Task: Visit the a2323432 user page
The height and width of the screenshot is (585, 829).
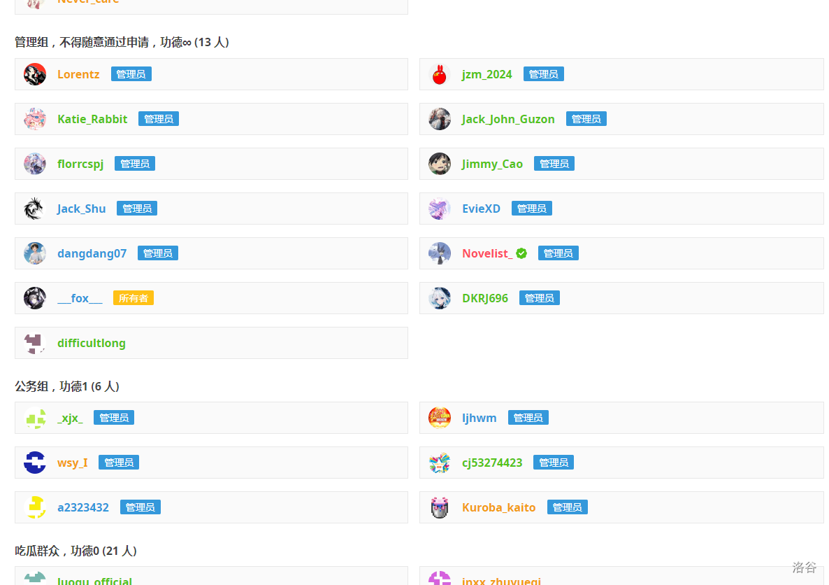Action: (x=83, y=507)
